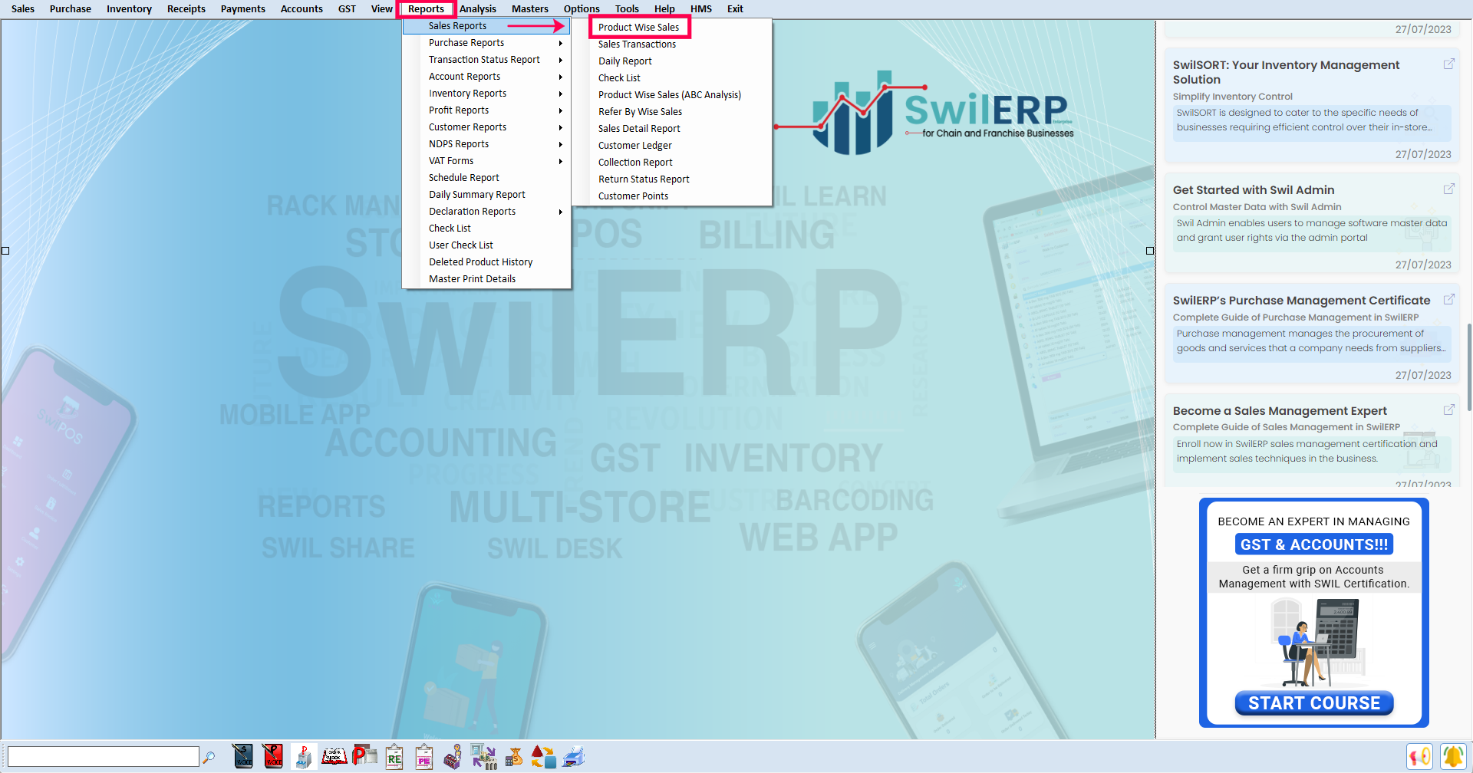This screenshot has height=773, width=1473.
Task: Open the Payments menu
Action: pos(243,9)
